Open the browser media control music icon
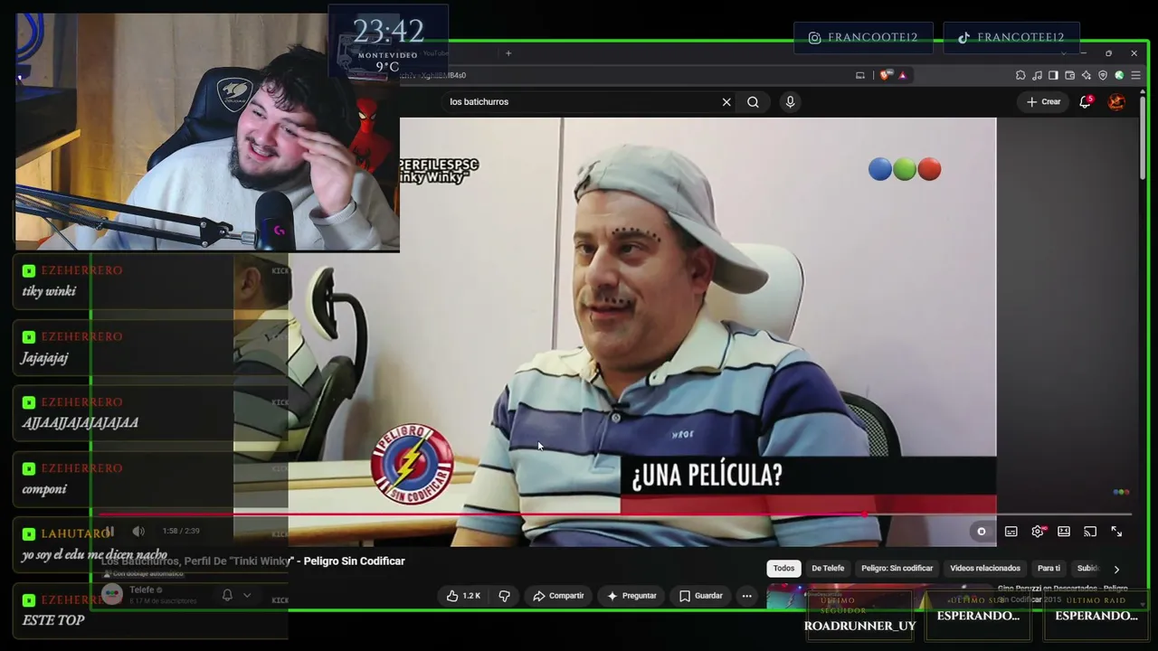This screenshot has height=651, width=1158. [1037, 75]
